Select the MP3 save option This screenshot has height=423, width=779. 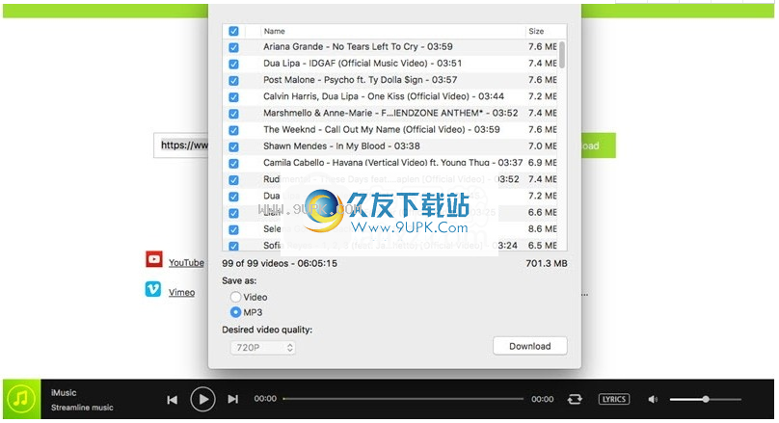pos(235,312)
